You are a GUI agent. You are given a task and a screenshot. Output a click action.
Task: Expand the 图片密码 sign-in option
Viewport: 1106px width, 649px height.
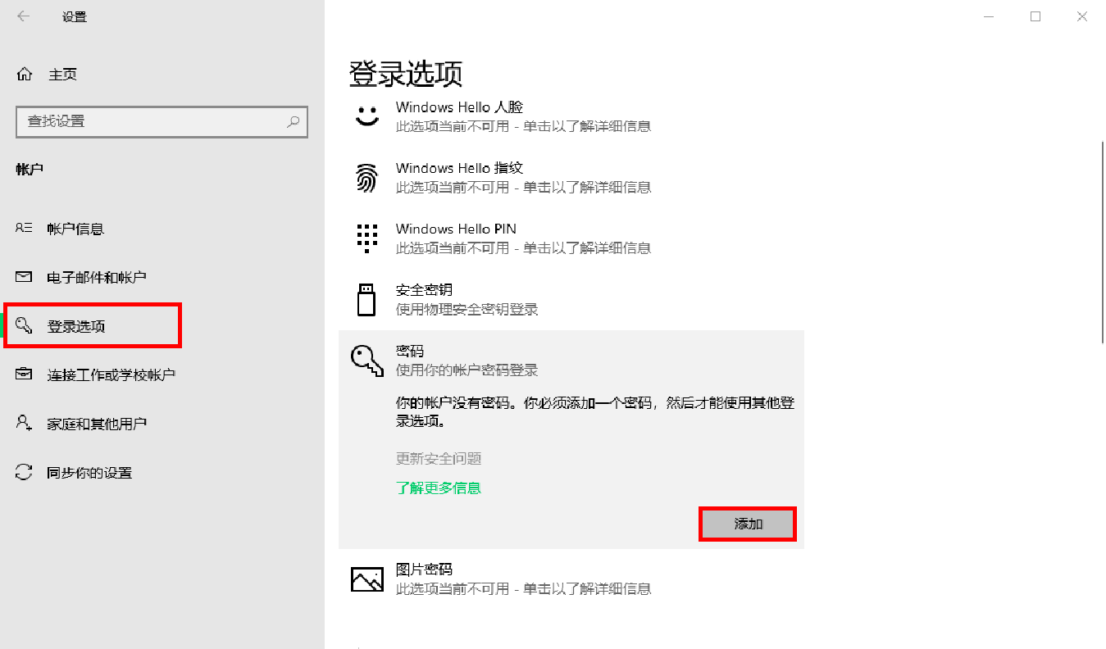(492, 578)
